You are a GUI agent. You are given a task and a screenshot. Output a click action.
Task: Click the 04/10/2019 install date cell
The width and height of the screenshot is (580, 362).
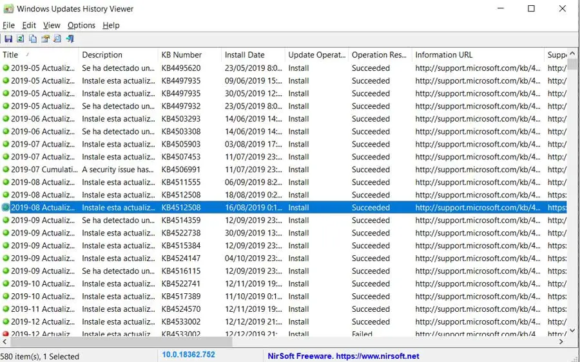pyautogui.click(x=253, y=258)
